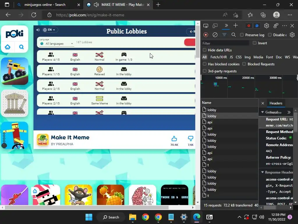Select the DevTools inspect element icon

tap(206, 26)
